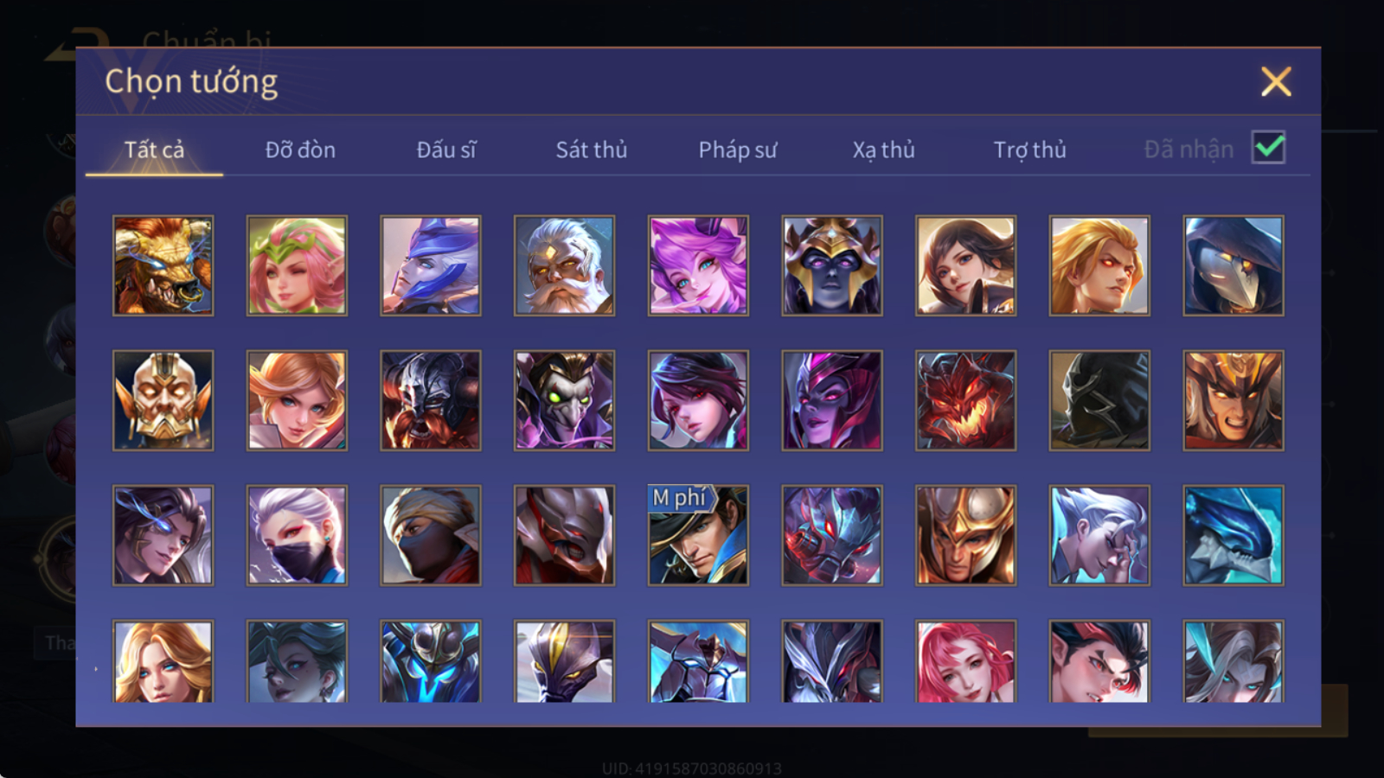Pick the green-eyed purple jester hero
The image size is (1384, 778).
point(564,400)
